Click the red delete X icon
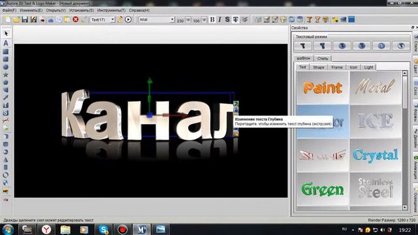The image size is (418, 235). 76,20
